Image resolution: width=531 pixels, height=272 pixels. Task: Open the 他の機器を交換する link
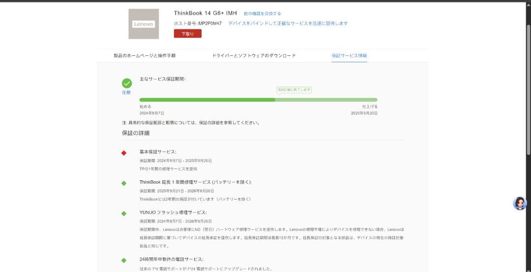[x=262, y=14]
